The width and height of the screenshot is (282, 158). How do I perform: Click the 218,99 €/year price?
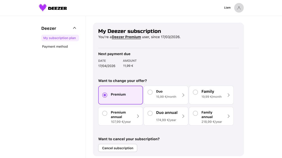(212, 122)
